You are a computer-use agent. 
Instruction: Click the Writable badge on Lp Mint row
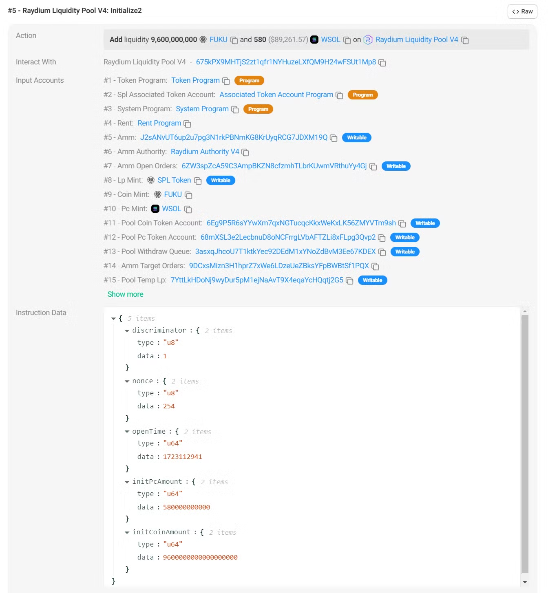pyautogui.click(x=221, y=181)
